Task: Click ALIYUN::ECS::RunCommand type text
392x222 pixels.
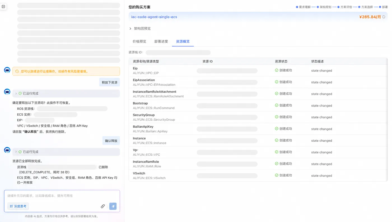Action: pyautogui.click(x=154, y=108)
